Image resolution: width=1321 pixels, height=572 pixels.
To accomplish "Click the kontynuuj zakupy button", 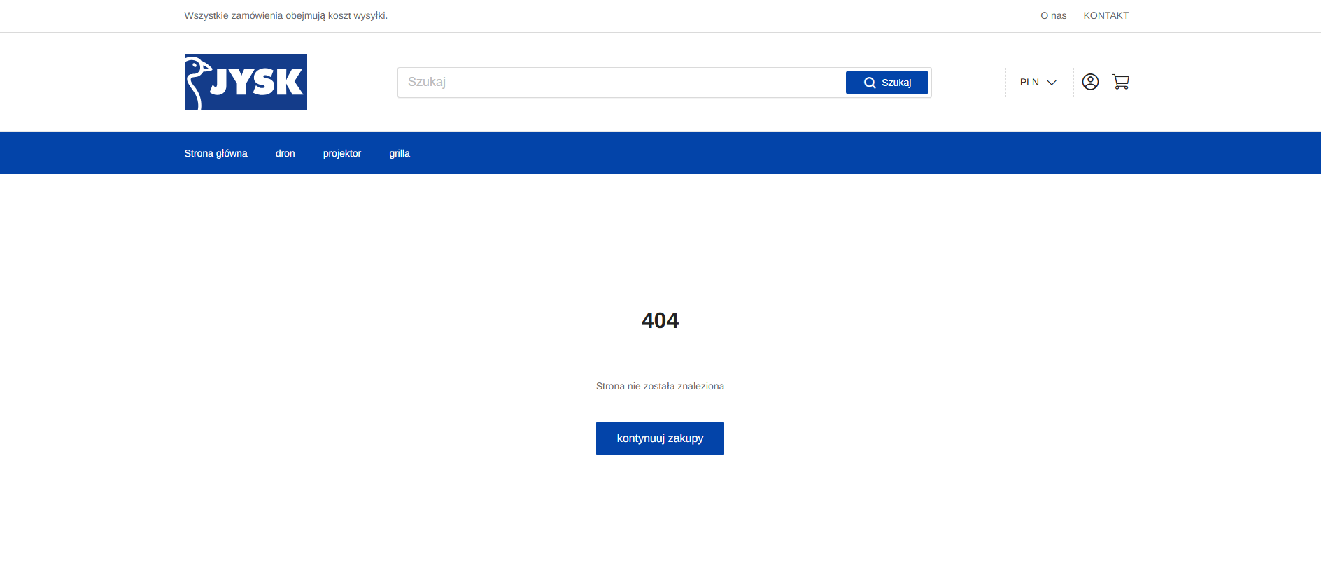I will [660, 438].
